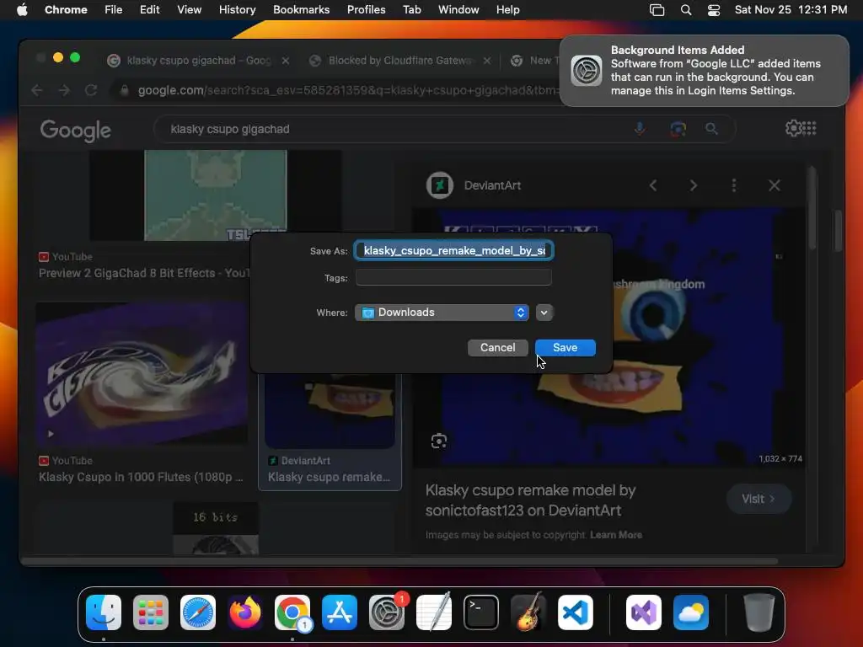The image size is (863, 647).
Task: Close the klasky csupo gigachad tab
Action: click(x=286, y=61)
